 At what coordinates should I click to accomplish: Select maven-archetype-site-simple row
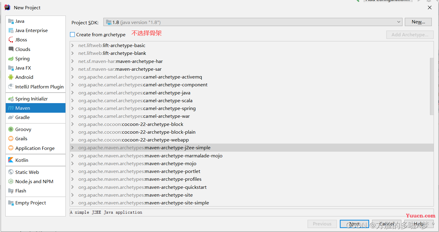pyautogui.click(x=252, y=203)
